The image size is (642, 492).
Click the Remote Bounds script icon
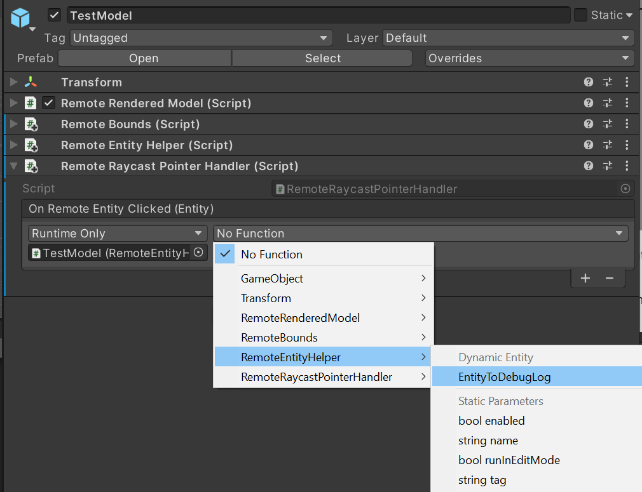pos(31,124)
